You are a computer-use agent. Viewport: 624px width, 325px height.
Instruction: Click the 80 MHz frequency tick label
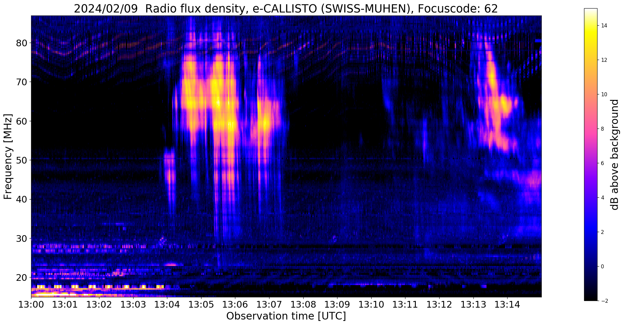click(x=22, y=43)
